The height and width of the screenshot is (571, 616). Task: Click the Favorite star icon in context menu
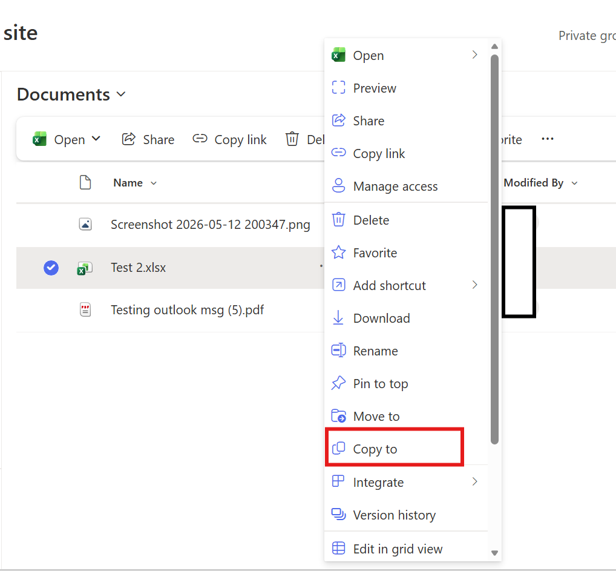[338, 252]
